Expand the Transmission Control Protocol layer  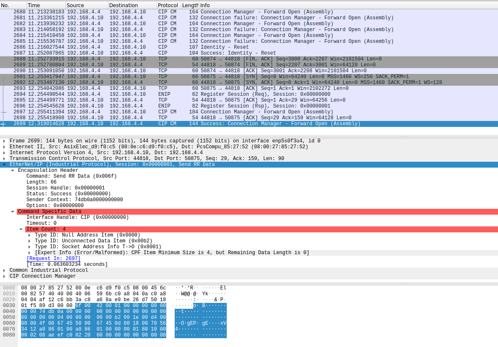coord(4,158)
